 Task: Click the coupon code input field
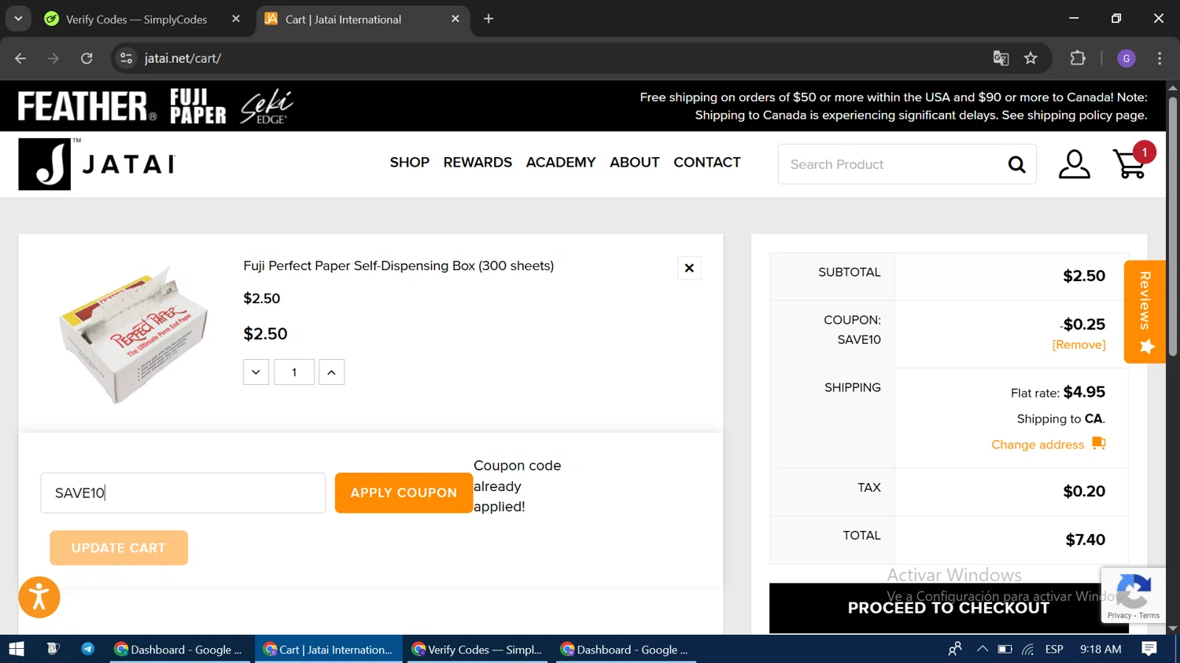pyautogui.click(x=183, y=493)
